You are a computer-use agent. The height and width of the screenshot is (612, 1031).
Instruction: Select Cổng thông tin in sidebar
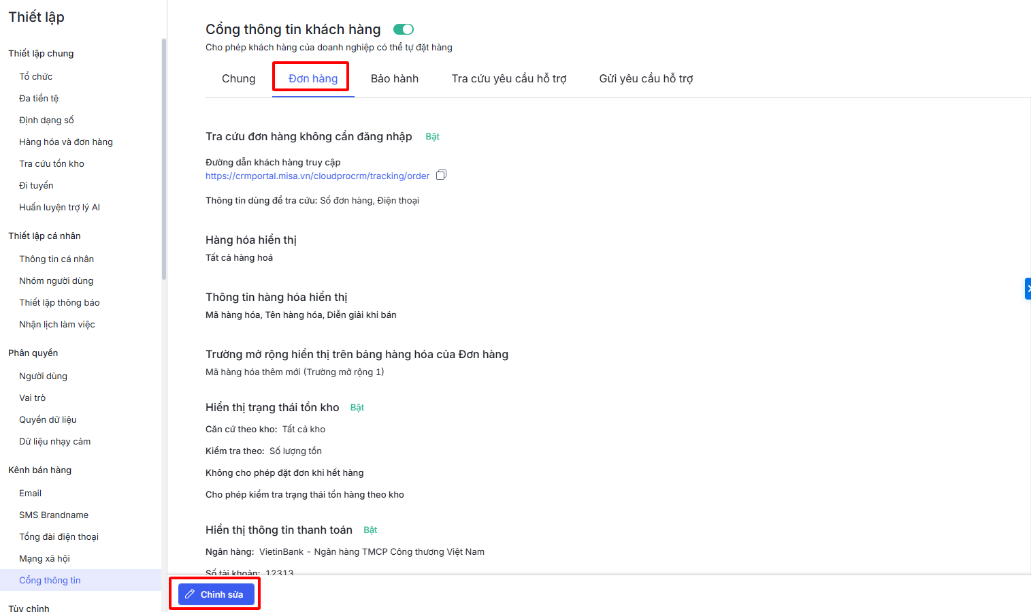(50, 580)
